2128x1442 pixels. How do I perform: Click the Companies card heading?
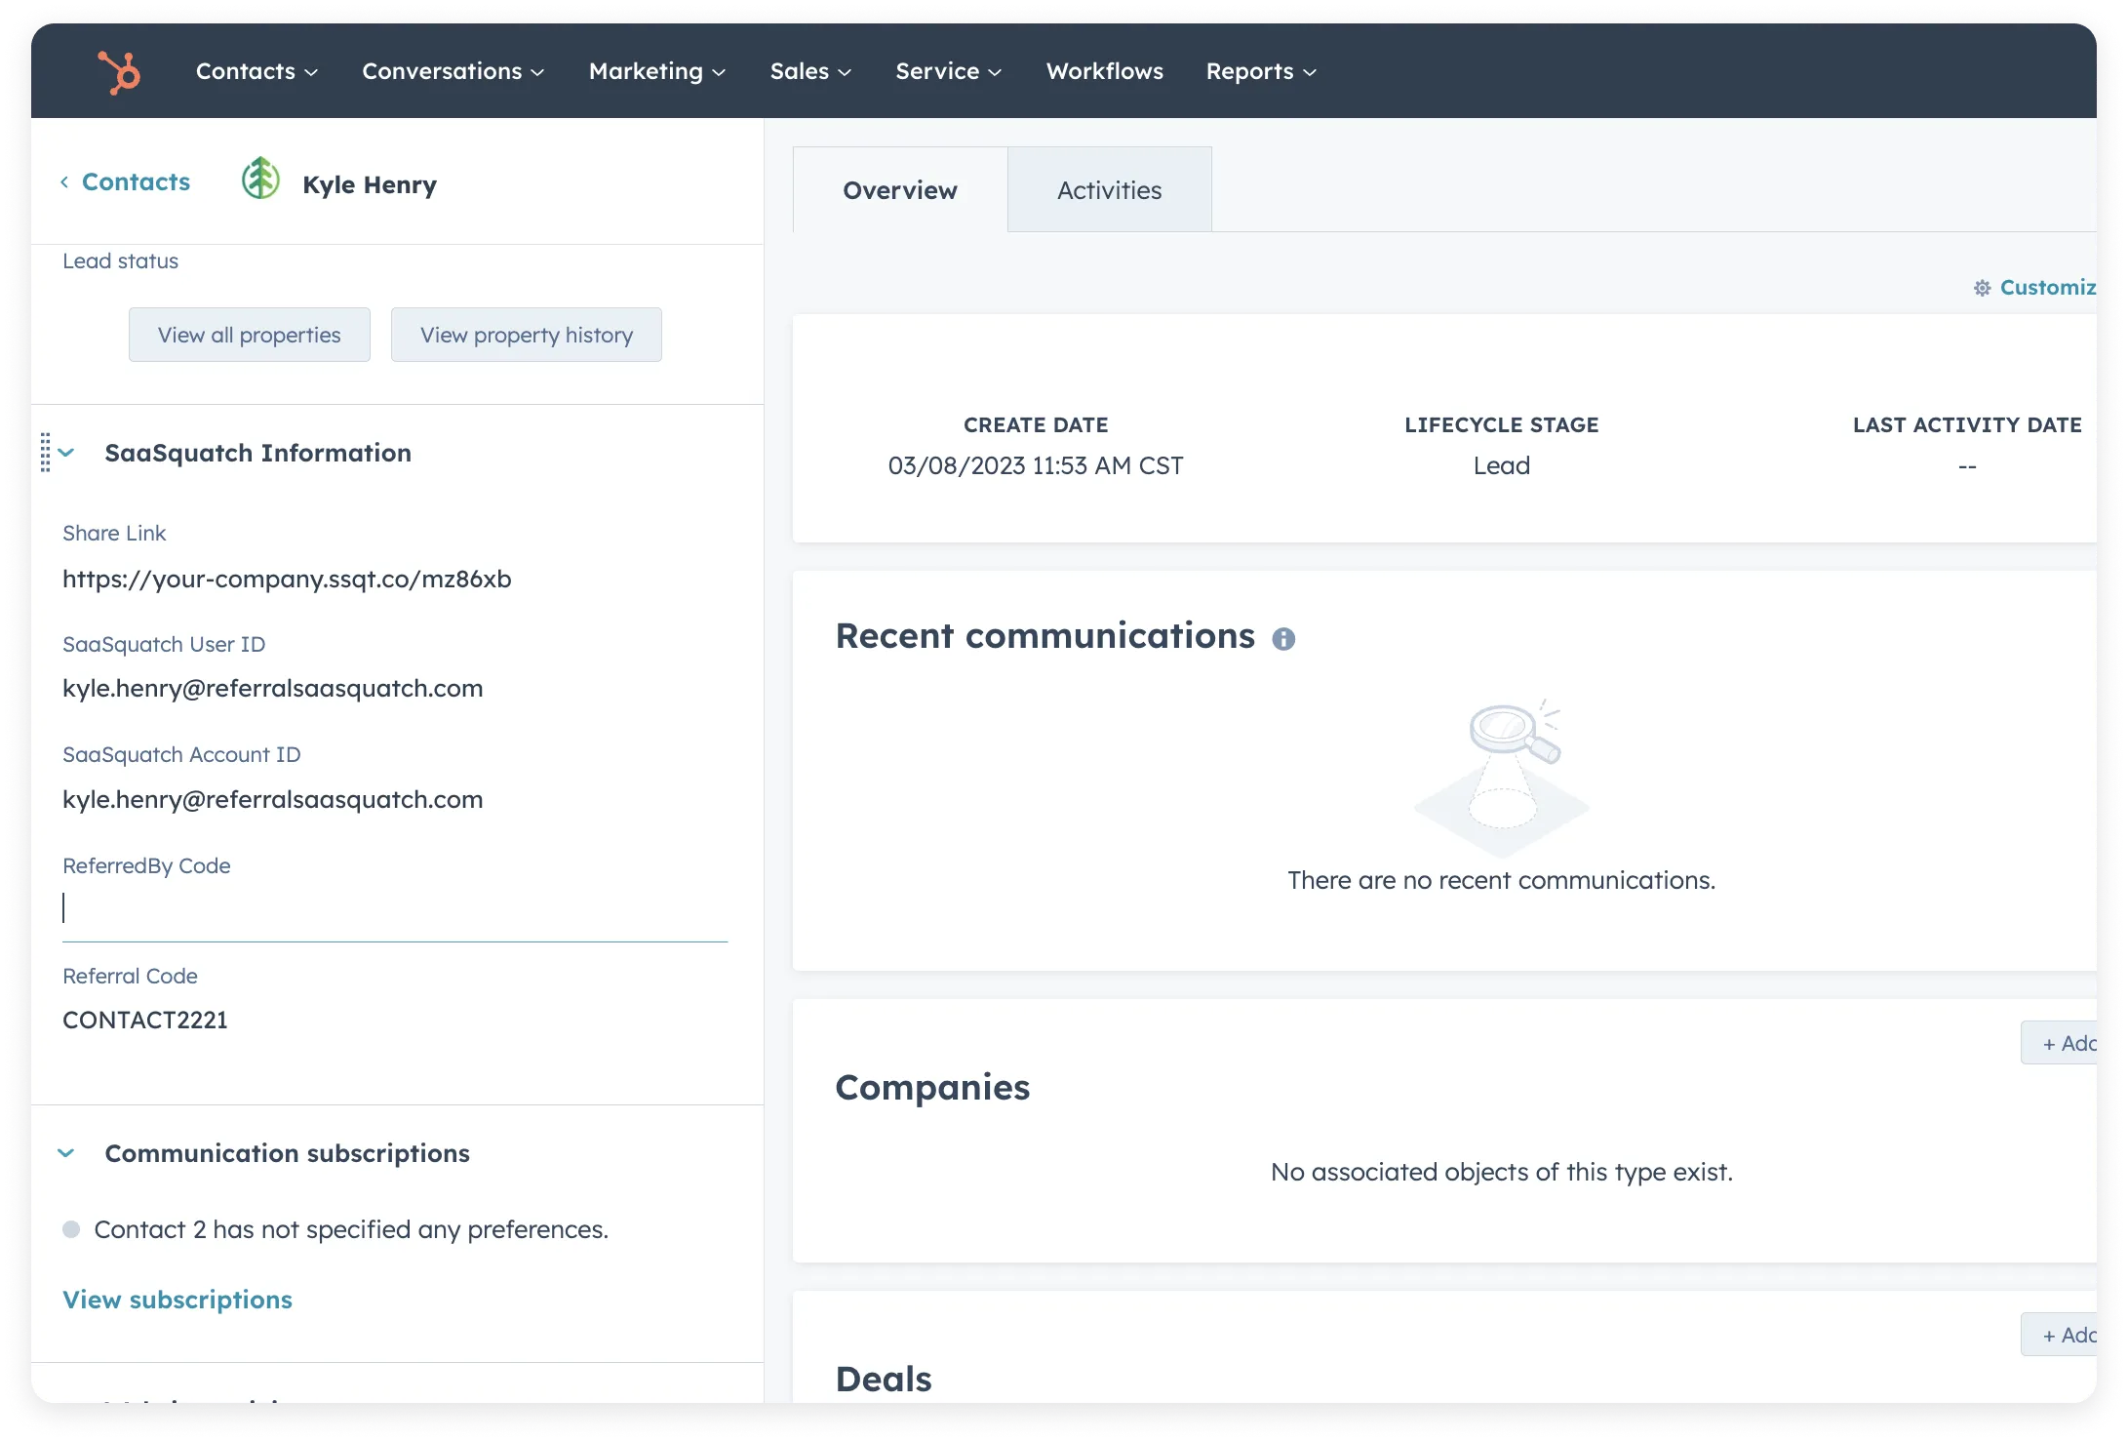click(932, 1088)
